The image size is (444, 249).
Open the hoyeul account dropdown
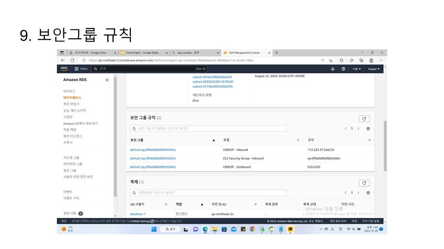[x=374, y=69]
